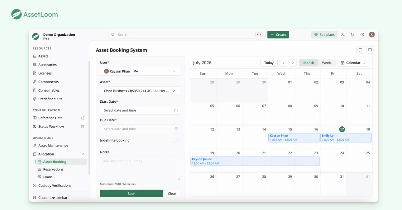Go to next month arrow
Viewport: 402px width, 210px height.
pos(293,63)
